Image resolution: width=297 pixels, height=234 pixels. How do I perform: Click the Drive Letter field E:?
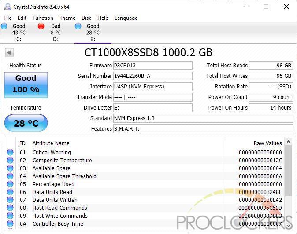click(153, 108)
